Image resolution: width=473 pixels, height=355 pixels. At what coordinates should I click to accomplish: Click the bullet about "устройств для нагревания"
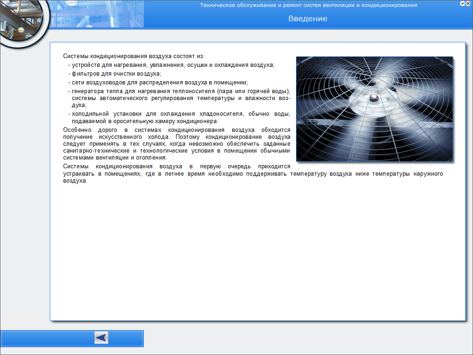[x=173, y=65]
